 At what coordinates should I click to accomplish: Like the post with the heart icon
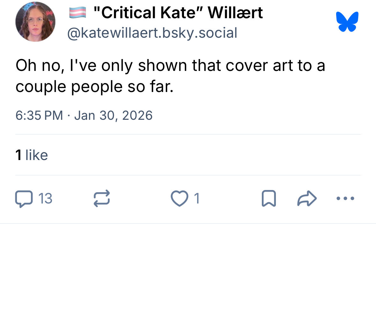[x=180, y=198]
